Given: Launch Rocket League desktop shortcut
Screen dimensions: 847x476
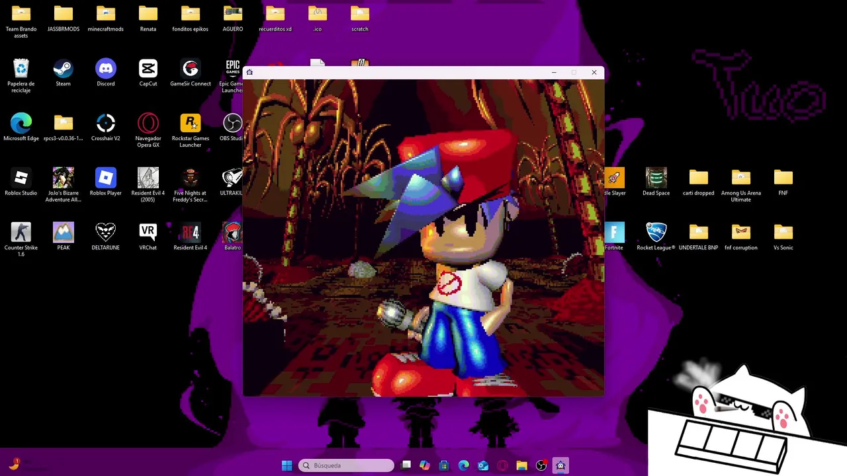Looking at the screenshot, I should point(656,237).
